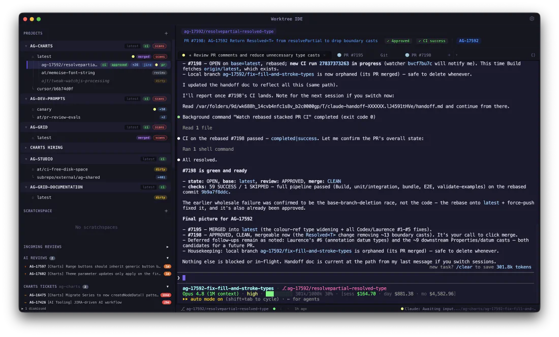Click the ag-17592/resolvepartial-resolved-type branch chip
This screenshot has height=337, width=559.
click(229, 31)
